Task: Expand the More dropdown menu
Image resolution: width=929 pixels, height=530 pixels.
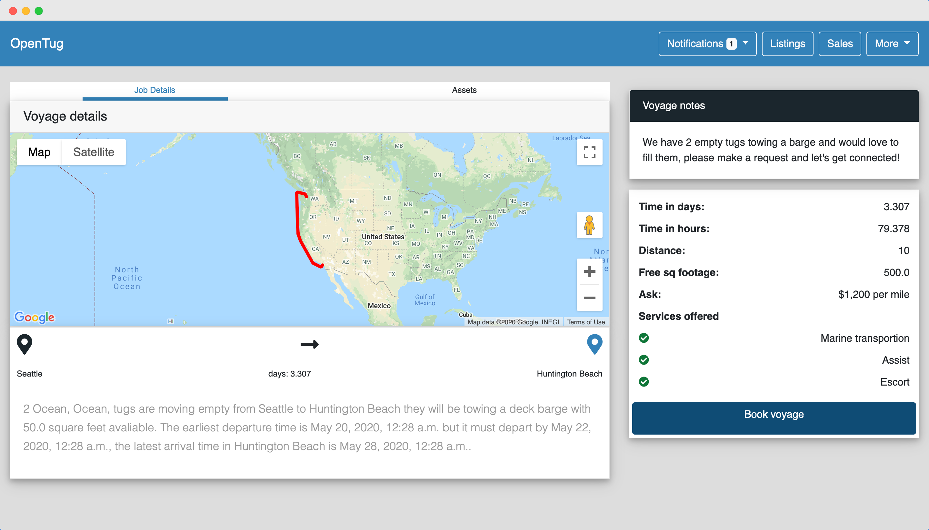Action: click(892, 44)
